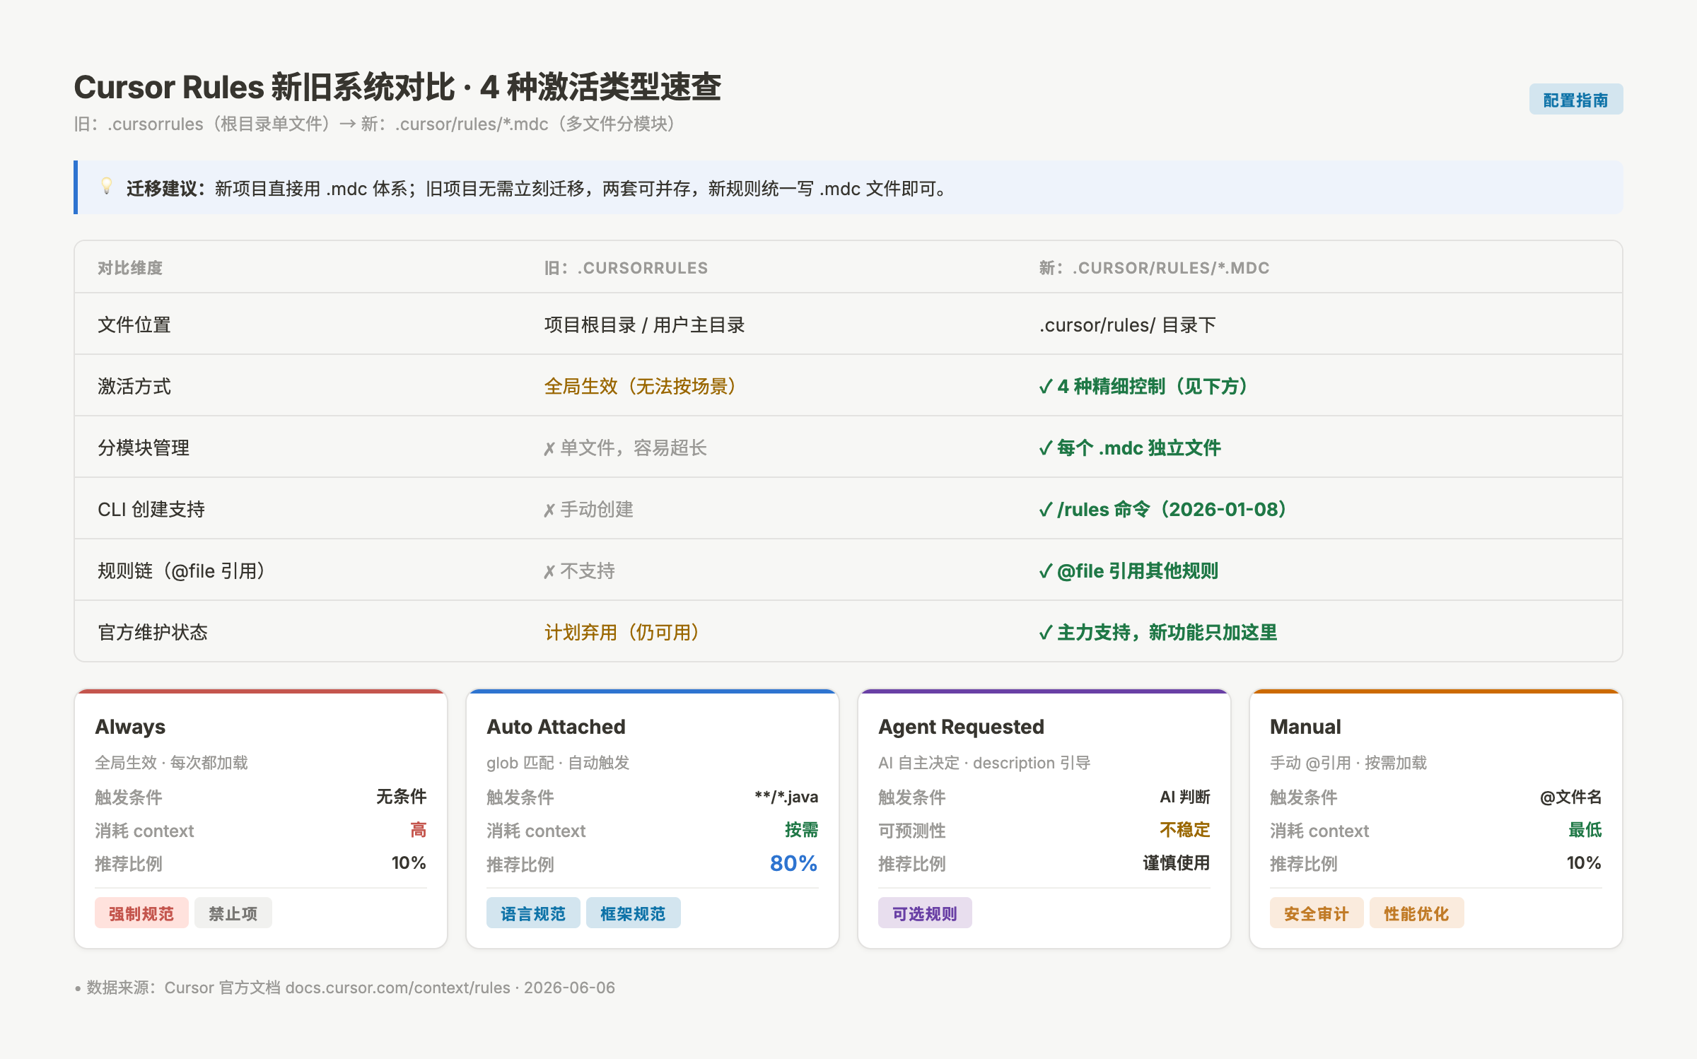The width and height of the screenshot is (1697, 1059).
Task: Click the 全局生效 · 每次都加载 subtitle
Action: coord(171,763)
